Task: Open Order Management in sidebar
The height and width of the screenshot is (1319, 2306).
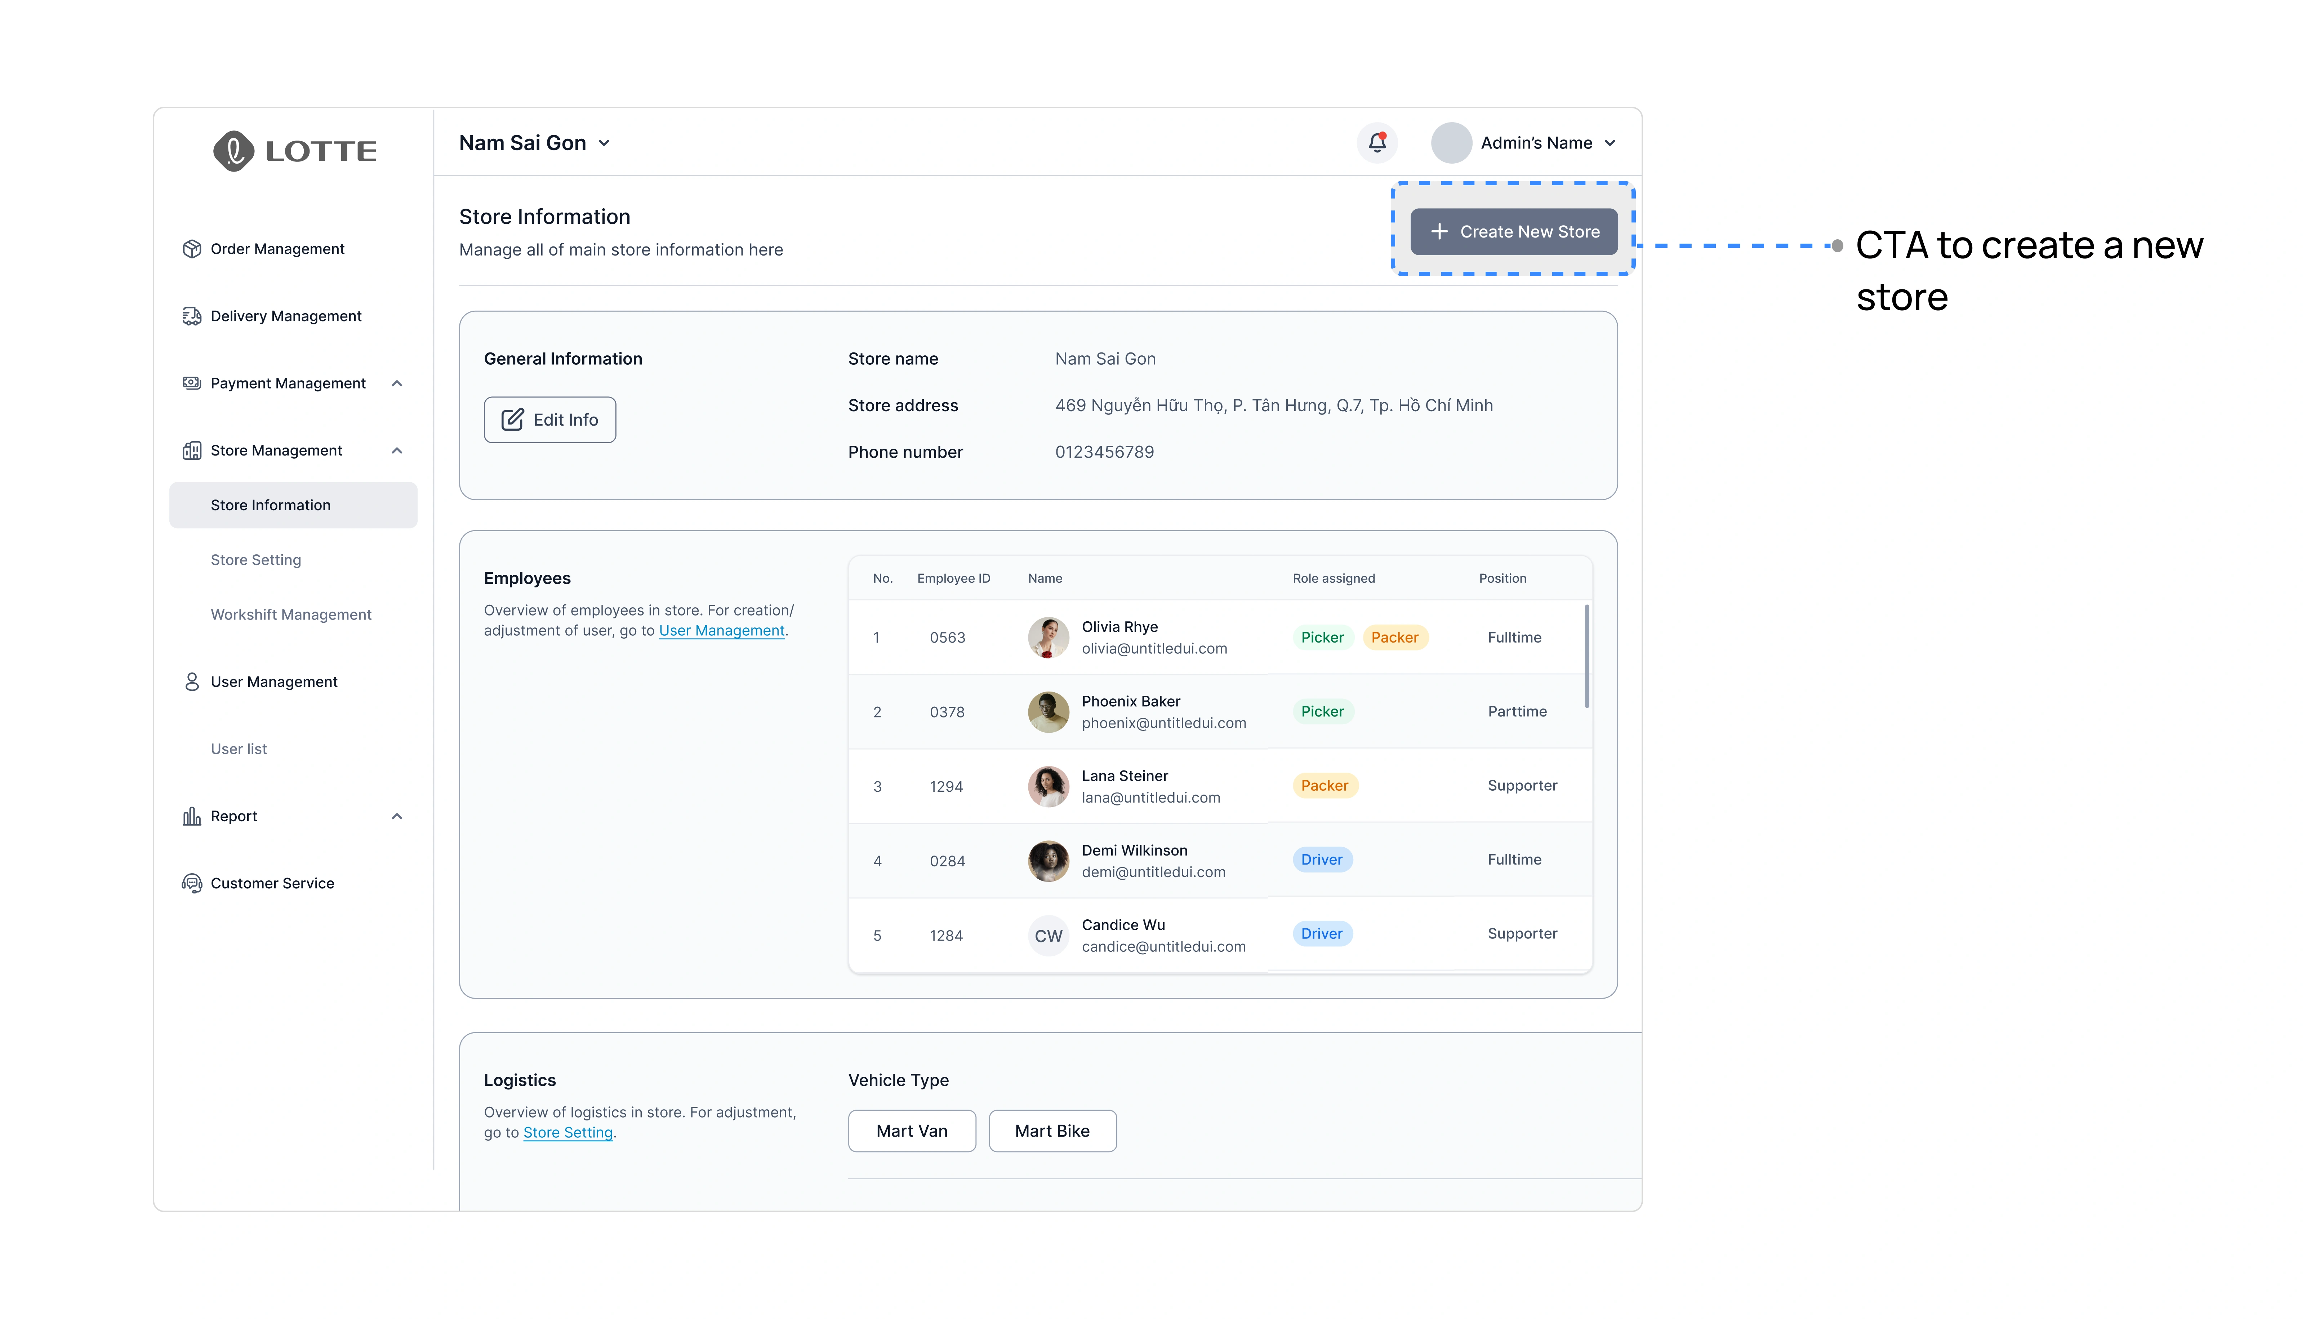Action: 277,249
